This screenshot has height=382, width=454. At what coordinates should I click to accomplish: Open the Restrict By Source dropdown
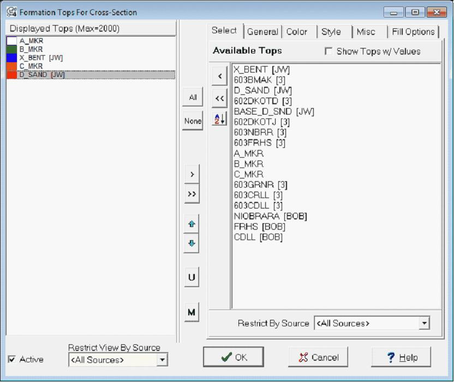[423, 323]
